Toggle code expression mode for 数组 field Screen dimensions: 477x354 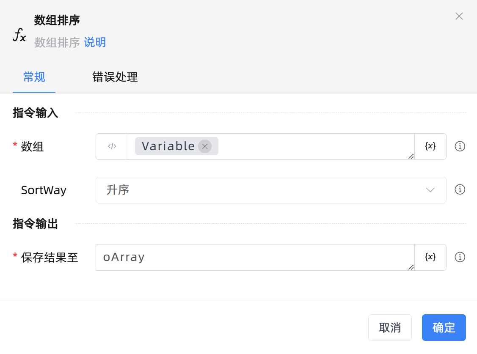(112, 146)
